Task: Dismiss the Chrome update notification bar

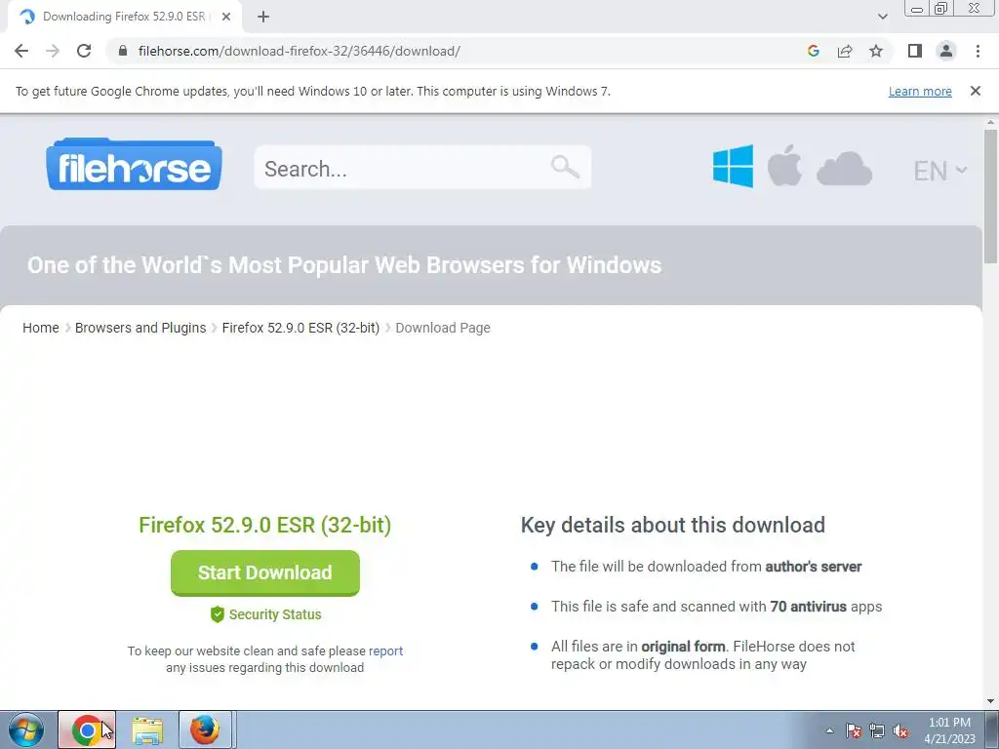Action: tap(976, 91)
